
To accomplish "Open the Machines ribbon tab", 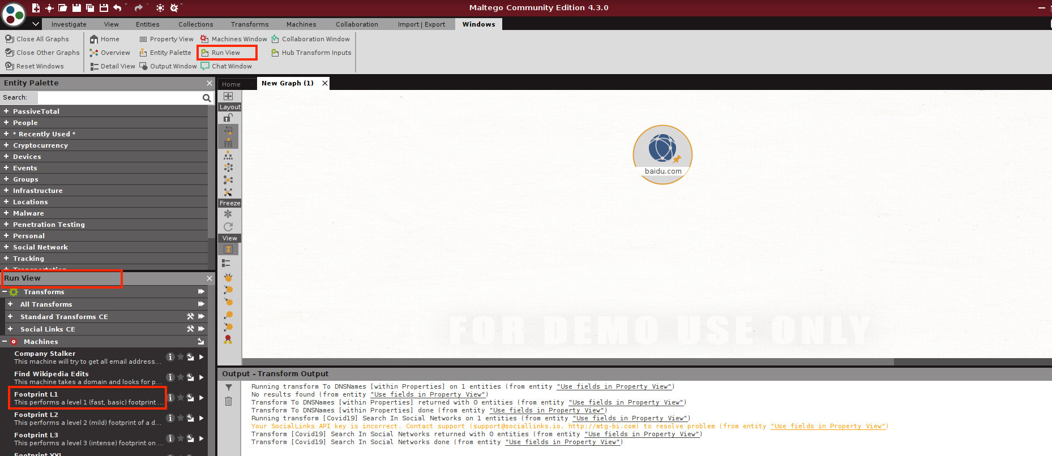I will point(301,24).
